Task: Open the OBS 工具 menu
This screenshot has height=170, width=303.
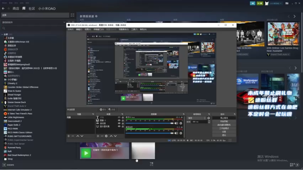Action: point(134,29)
